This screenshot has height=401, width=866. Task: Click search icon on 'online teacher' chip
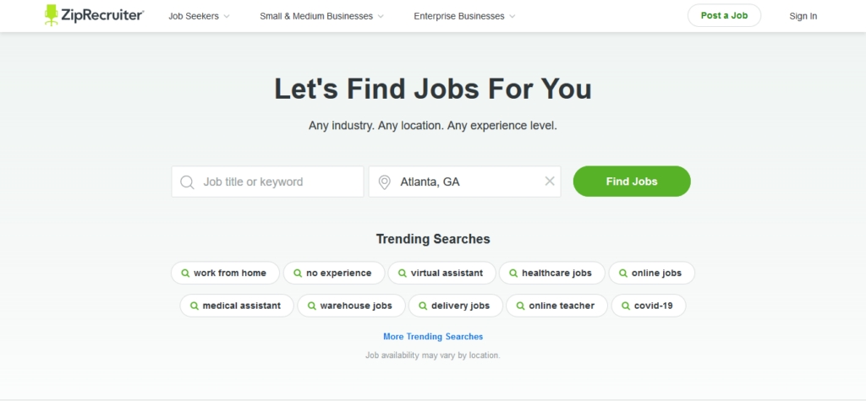pos(519,305)
